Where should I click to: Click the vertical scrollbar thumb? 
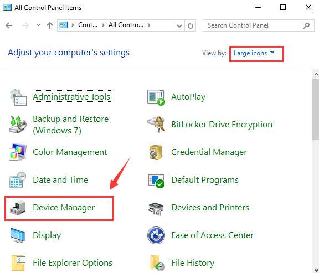(316, 110)
